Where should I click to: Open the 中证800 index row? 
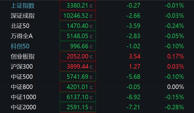click(x=97, y=87)
